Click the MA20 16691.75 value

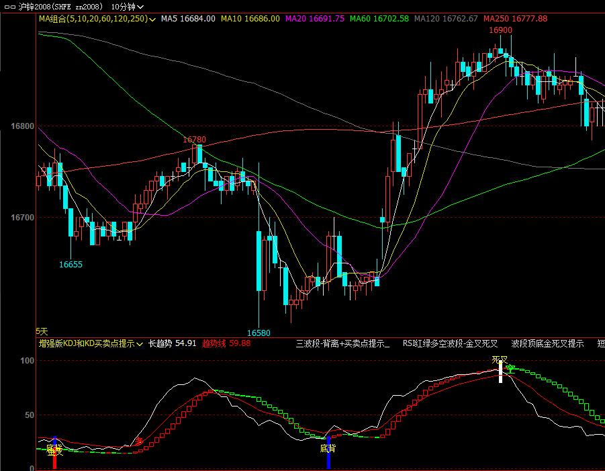315,19
